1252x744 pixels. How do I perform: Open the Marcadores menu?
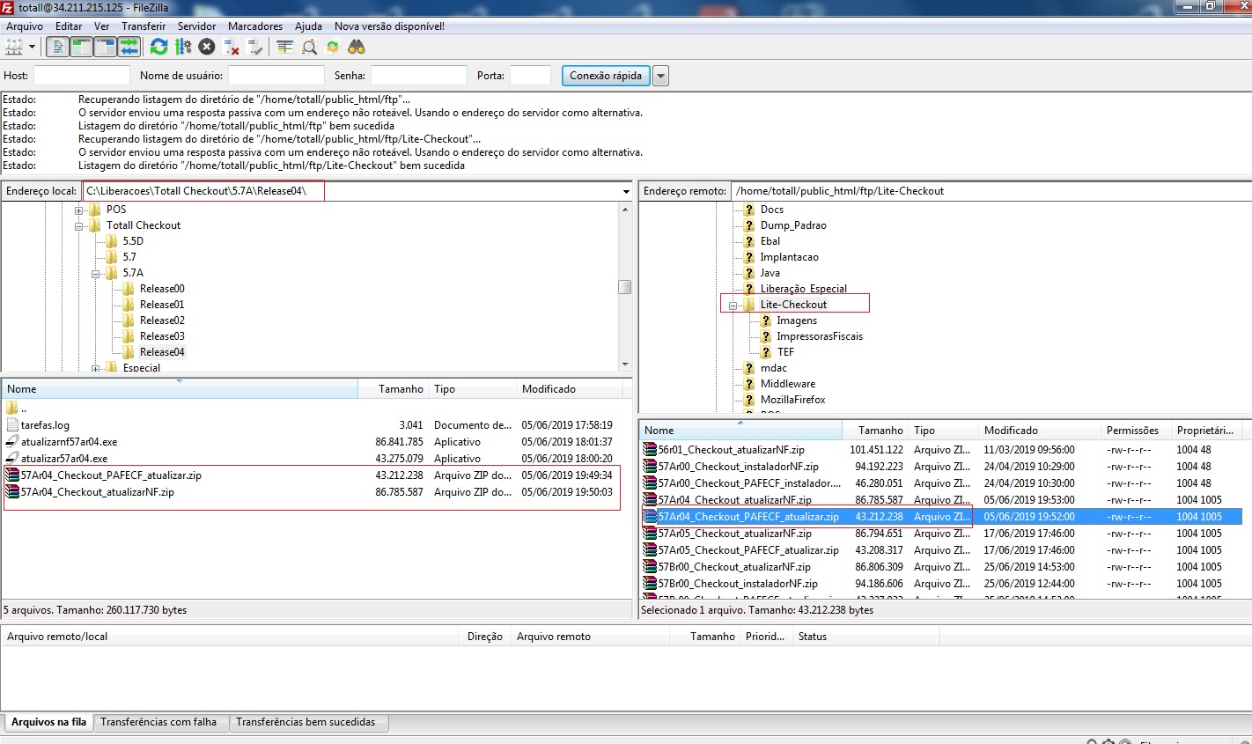click(x=255, y=26)
